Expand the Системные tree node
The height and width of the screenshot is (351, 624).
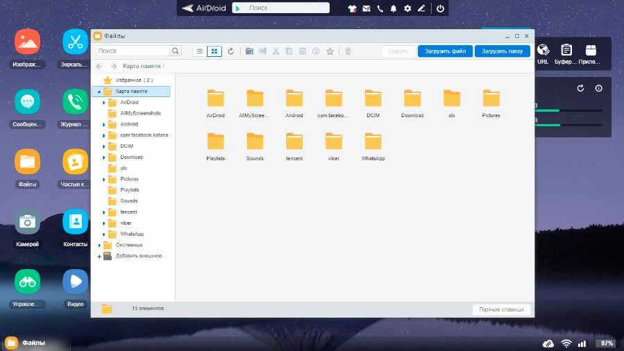click(x=99, y=245)
